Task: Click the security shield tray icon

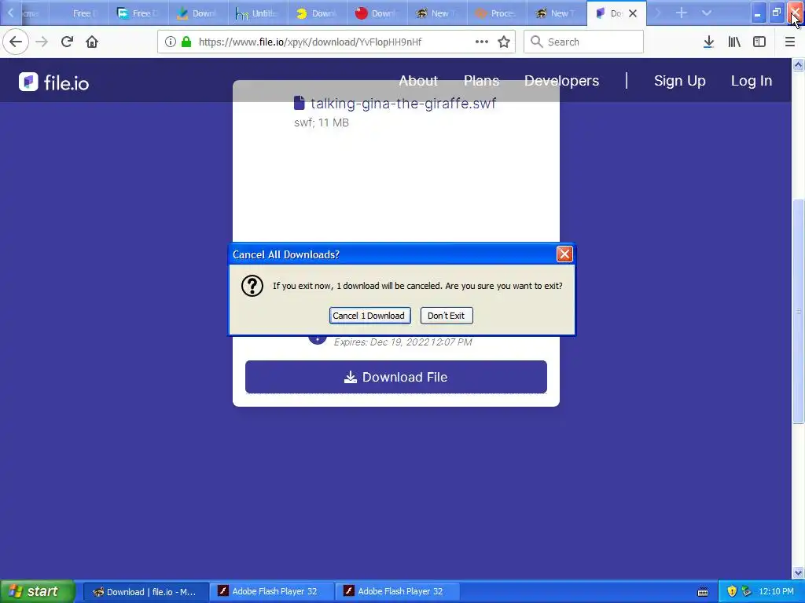Action: (x=732, y=591)
